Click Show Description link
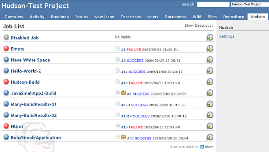 199,25
